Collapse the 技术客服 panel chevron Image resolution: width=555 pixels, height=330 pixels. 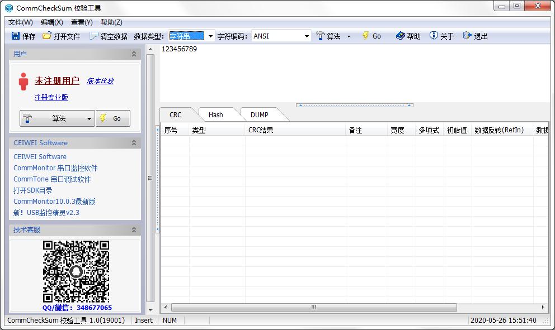134,229
